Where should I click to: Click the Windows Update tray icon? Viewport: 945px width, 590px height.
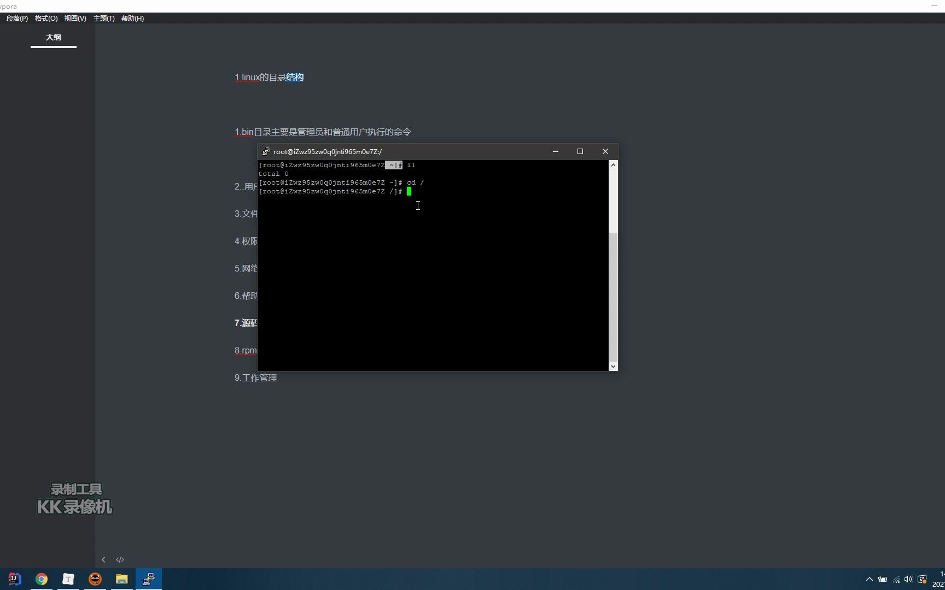(922, 579)
